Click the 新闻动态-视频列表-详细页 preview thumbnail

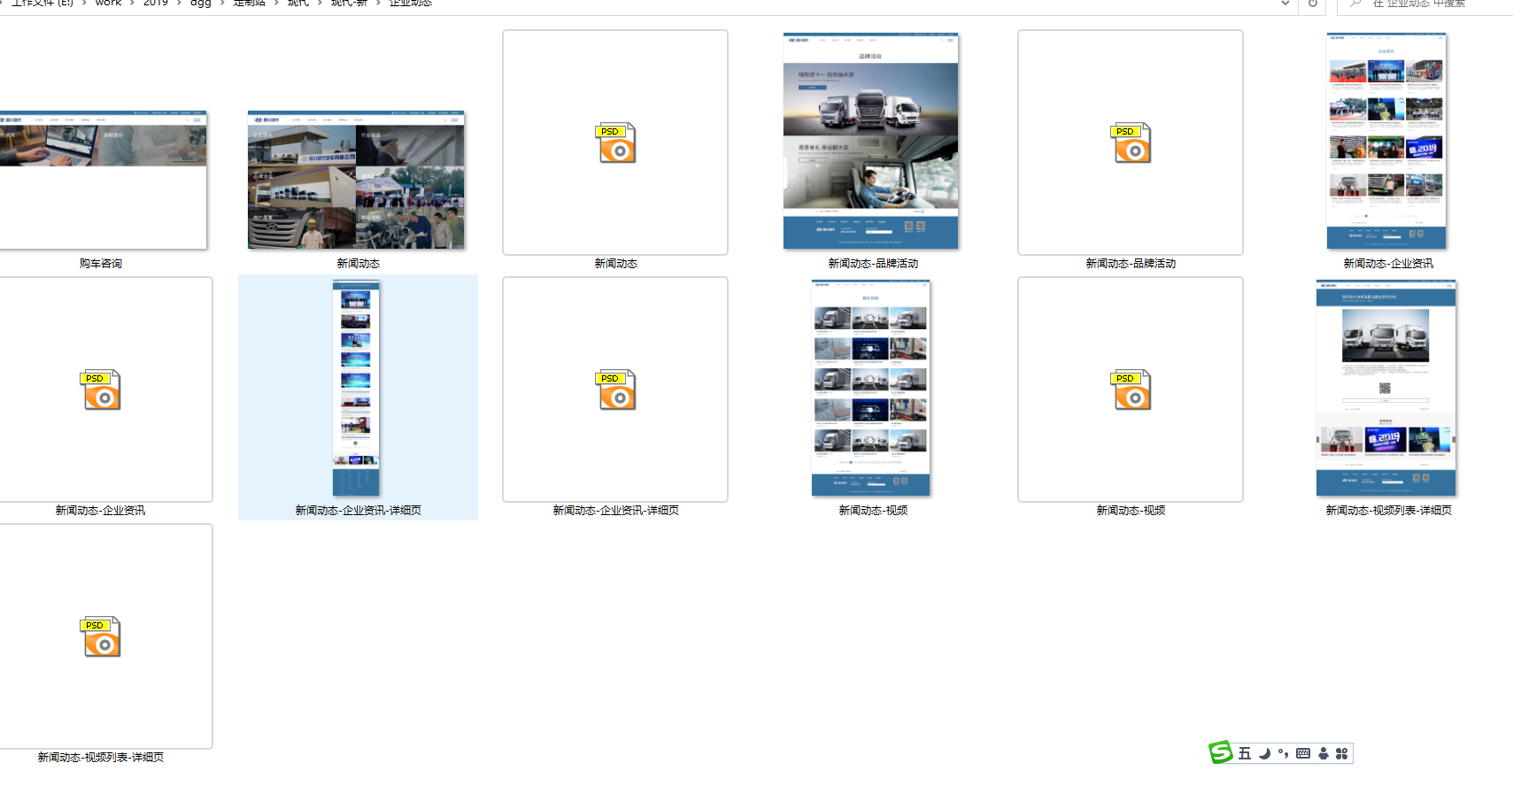click(x=1386, y=388)
